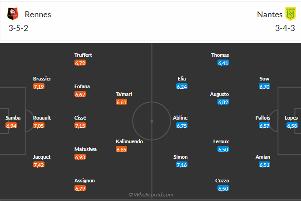This screenshot has height=201, width=301.
Task: Click Kalimuendo's 6,85 rating badge
Action: point(121,149)
